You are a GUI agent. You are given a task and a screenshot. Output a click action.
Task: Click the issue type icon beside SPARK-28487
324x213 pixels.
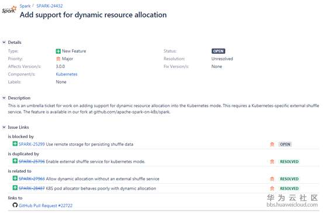(x=15, y=188)
